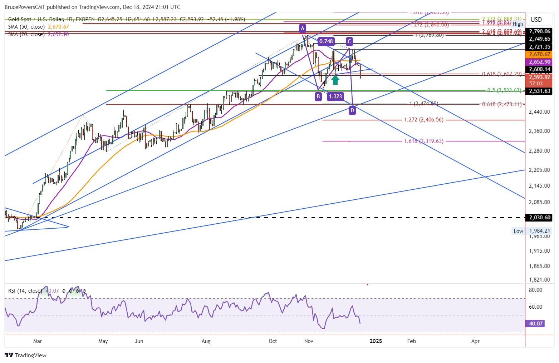Click the 2,749.65 price axis label

coord(540,39)
